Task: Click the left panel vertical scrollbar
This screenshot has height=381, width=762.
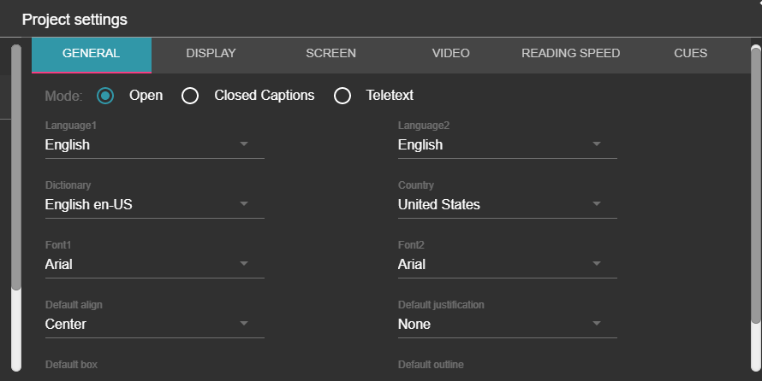Action: click(x=15, y=171)
